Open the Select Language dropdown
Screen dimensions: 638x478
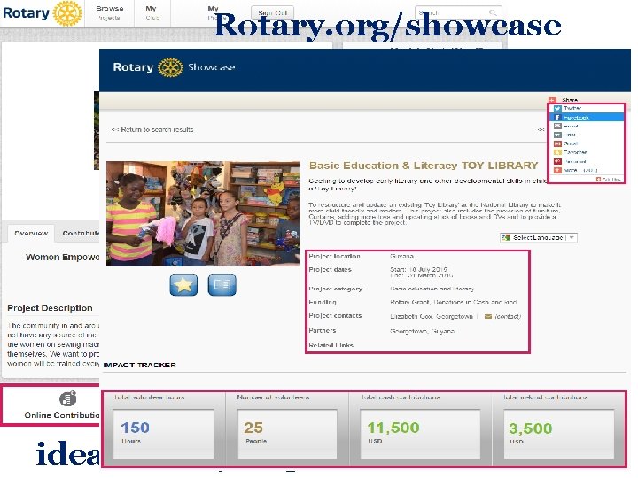pos(539,238)
